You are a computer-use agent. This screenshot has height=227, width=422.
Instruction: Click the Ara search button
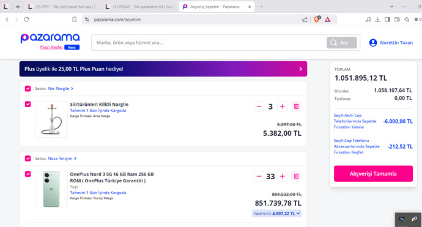pyautogui.click(x=342, y=43)
